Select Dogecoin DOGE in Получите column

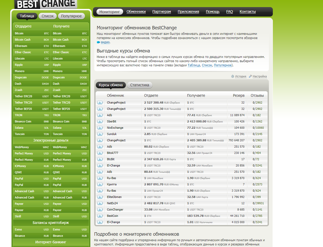pos(70,77)
